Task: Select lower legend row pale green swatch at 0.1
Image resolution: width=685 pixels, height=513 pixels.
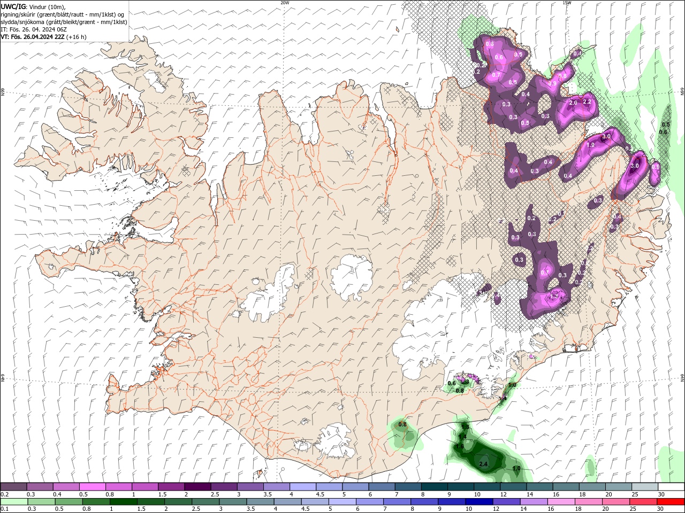Action: [14, 502]
